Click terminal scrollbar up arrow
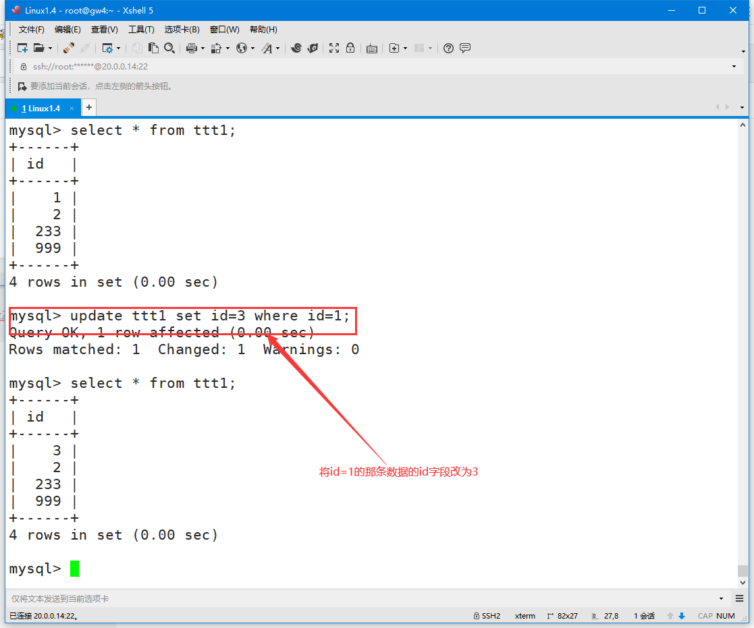The image size is (754, 628). point(743,125)
